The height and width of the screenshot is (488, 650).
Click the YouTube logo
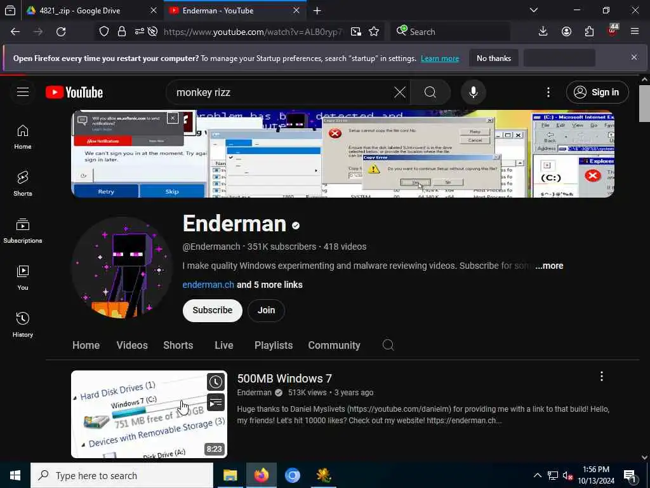pos(74,92)
